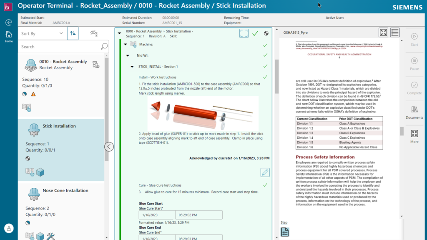
Task: Click the OSHA3912_Pyro document title
Action: pyautogui.click(x=296, y=32)
